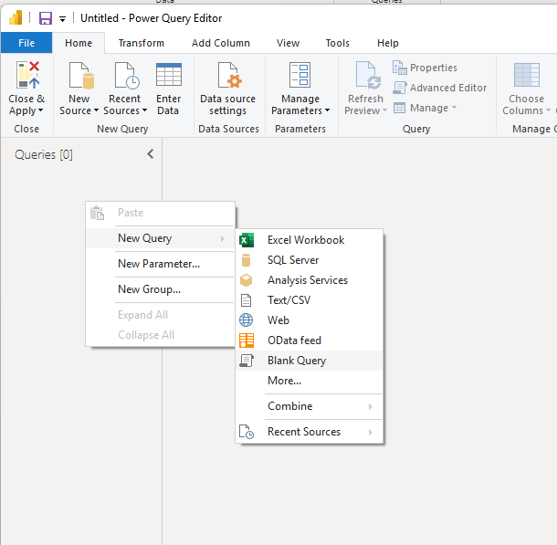Pick OData feed from the list
The image size is (557, 545).
294,341
